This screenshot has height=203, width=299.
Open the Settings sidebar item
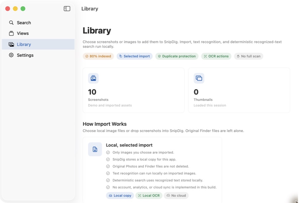point(38,55)
